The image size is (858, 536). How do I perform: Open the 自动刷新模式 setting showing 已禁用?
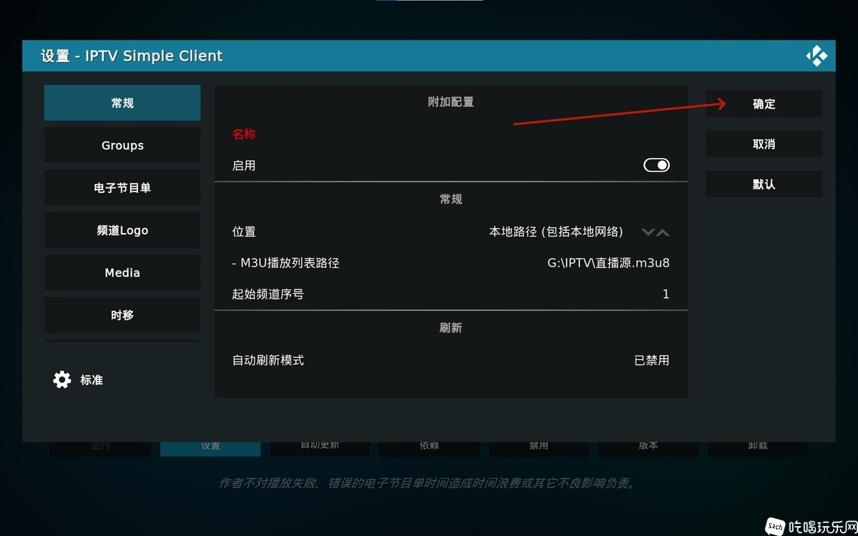[451, 360]
